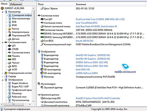
Task: Click the Lavalys copyright status text
Action: point(109,109)
